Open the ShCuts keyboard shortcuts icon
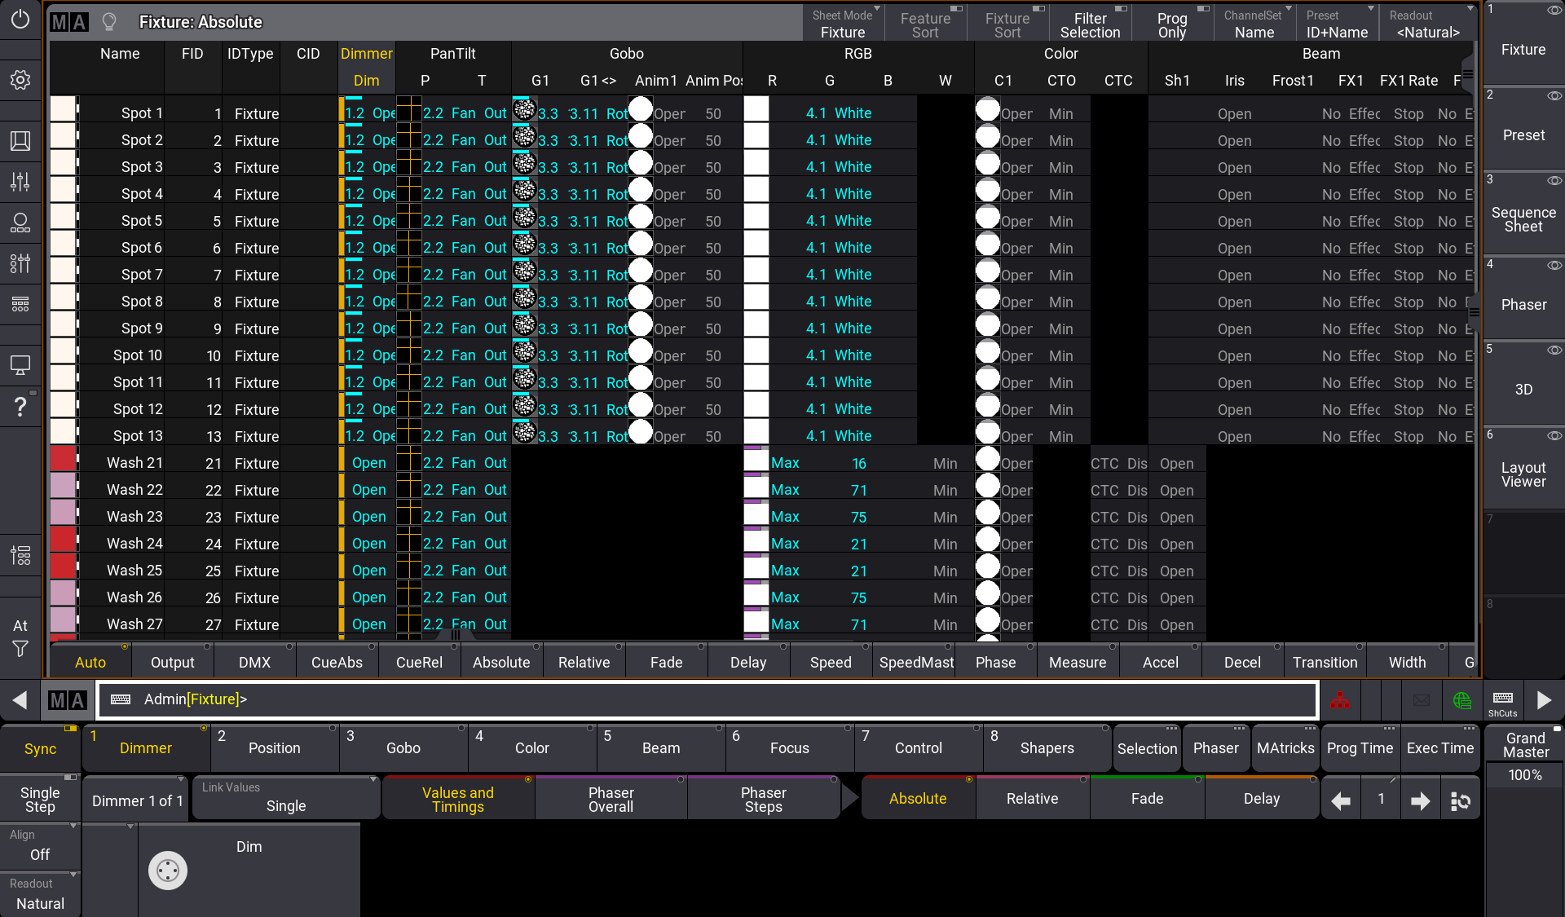The image size is (1565, 917). point(1502,700)
